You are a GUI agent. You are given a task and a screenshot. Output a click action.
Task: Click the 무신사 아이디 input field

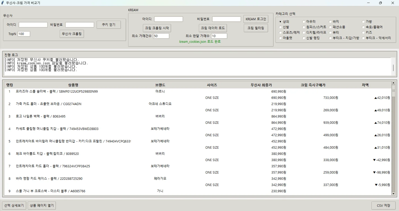pos(33,24)
